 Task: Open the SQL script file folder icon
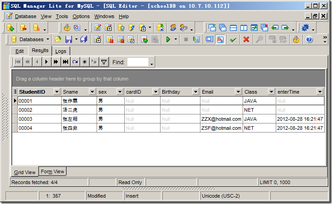pyautogui.click(x=58, y=39)
